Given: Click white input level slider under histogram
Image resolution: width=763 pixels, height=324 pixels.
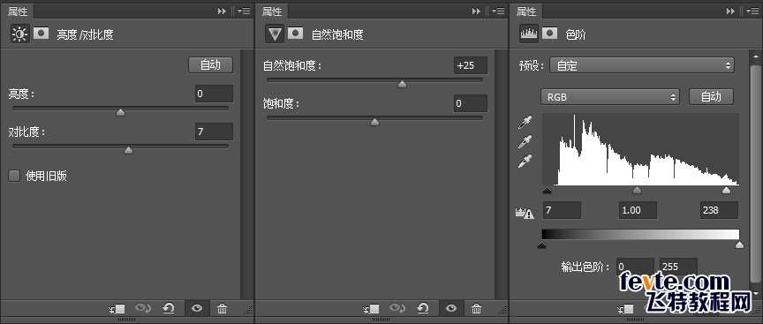Looking at the screenshot, I should (726, 190).
